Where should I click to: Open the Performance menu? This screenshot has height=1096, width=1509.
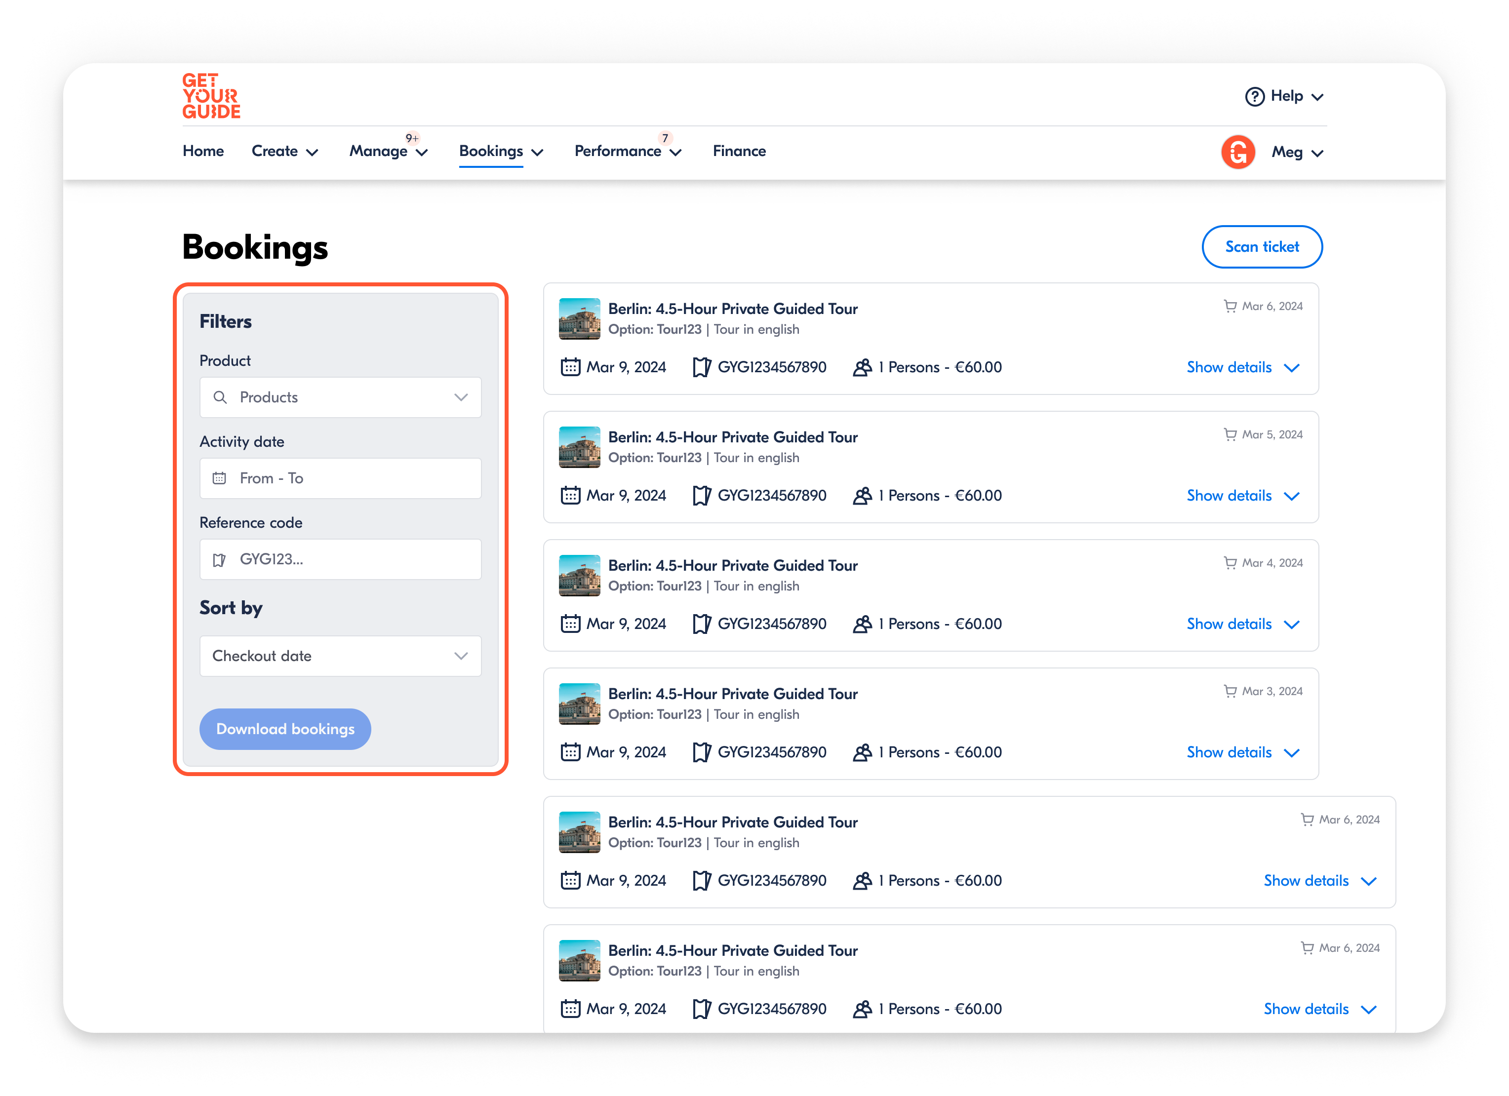(627, 151)
